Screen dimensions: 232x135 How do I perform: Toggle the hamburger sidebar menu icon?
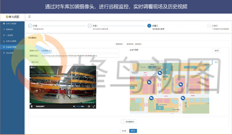click(x=29, y=17)
